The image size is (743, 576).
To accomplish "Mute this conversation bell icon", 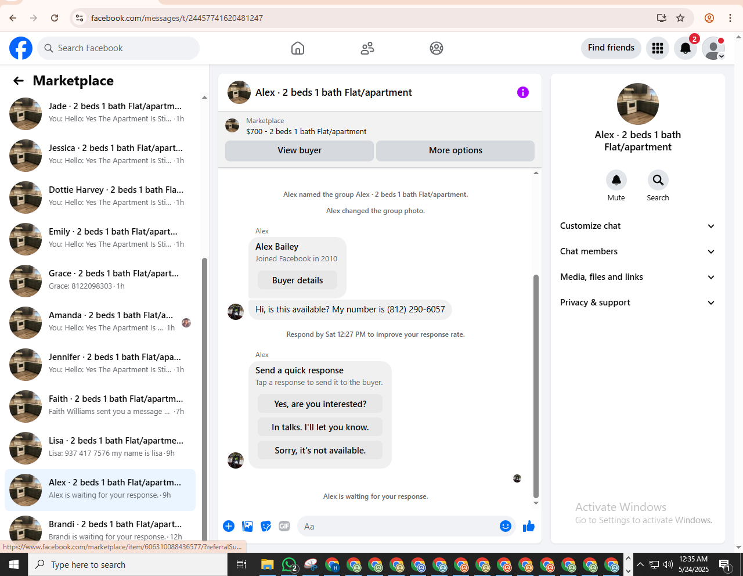I will [x=616, y=180].
